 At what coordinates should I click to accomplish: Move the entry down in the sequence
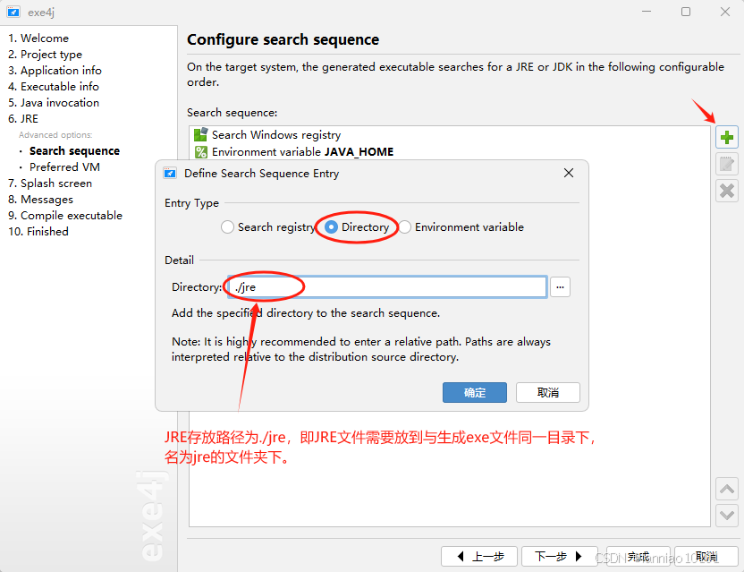tap(726, 516)
